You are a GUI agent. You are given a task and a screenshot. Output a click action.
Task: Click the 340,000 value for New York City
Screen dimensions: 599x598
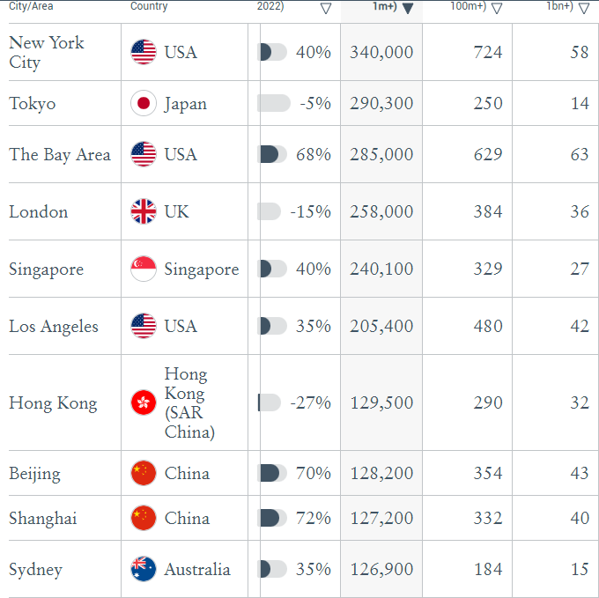[x=381, y=52]
